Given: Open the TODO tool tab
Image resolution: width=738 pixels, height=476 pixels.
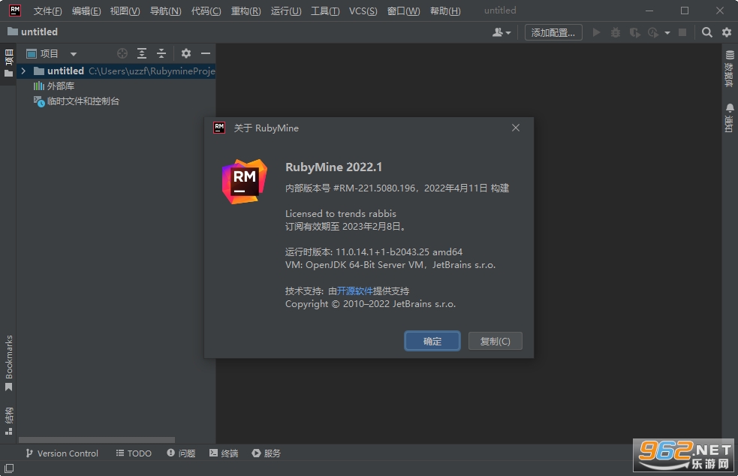Looking at the screenshot, I should click(x=134, y=453).
